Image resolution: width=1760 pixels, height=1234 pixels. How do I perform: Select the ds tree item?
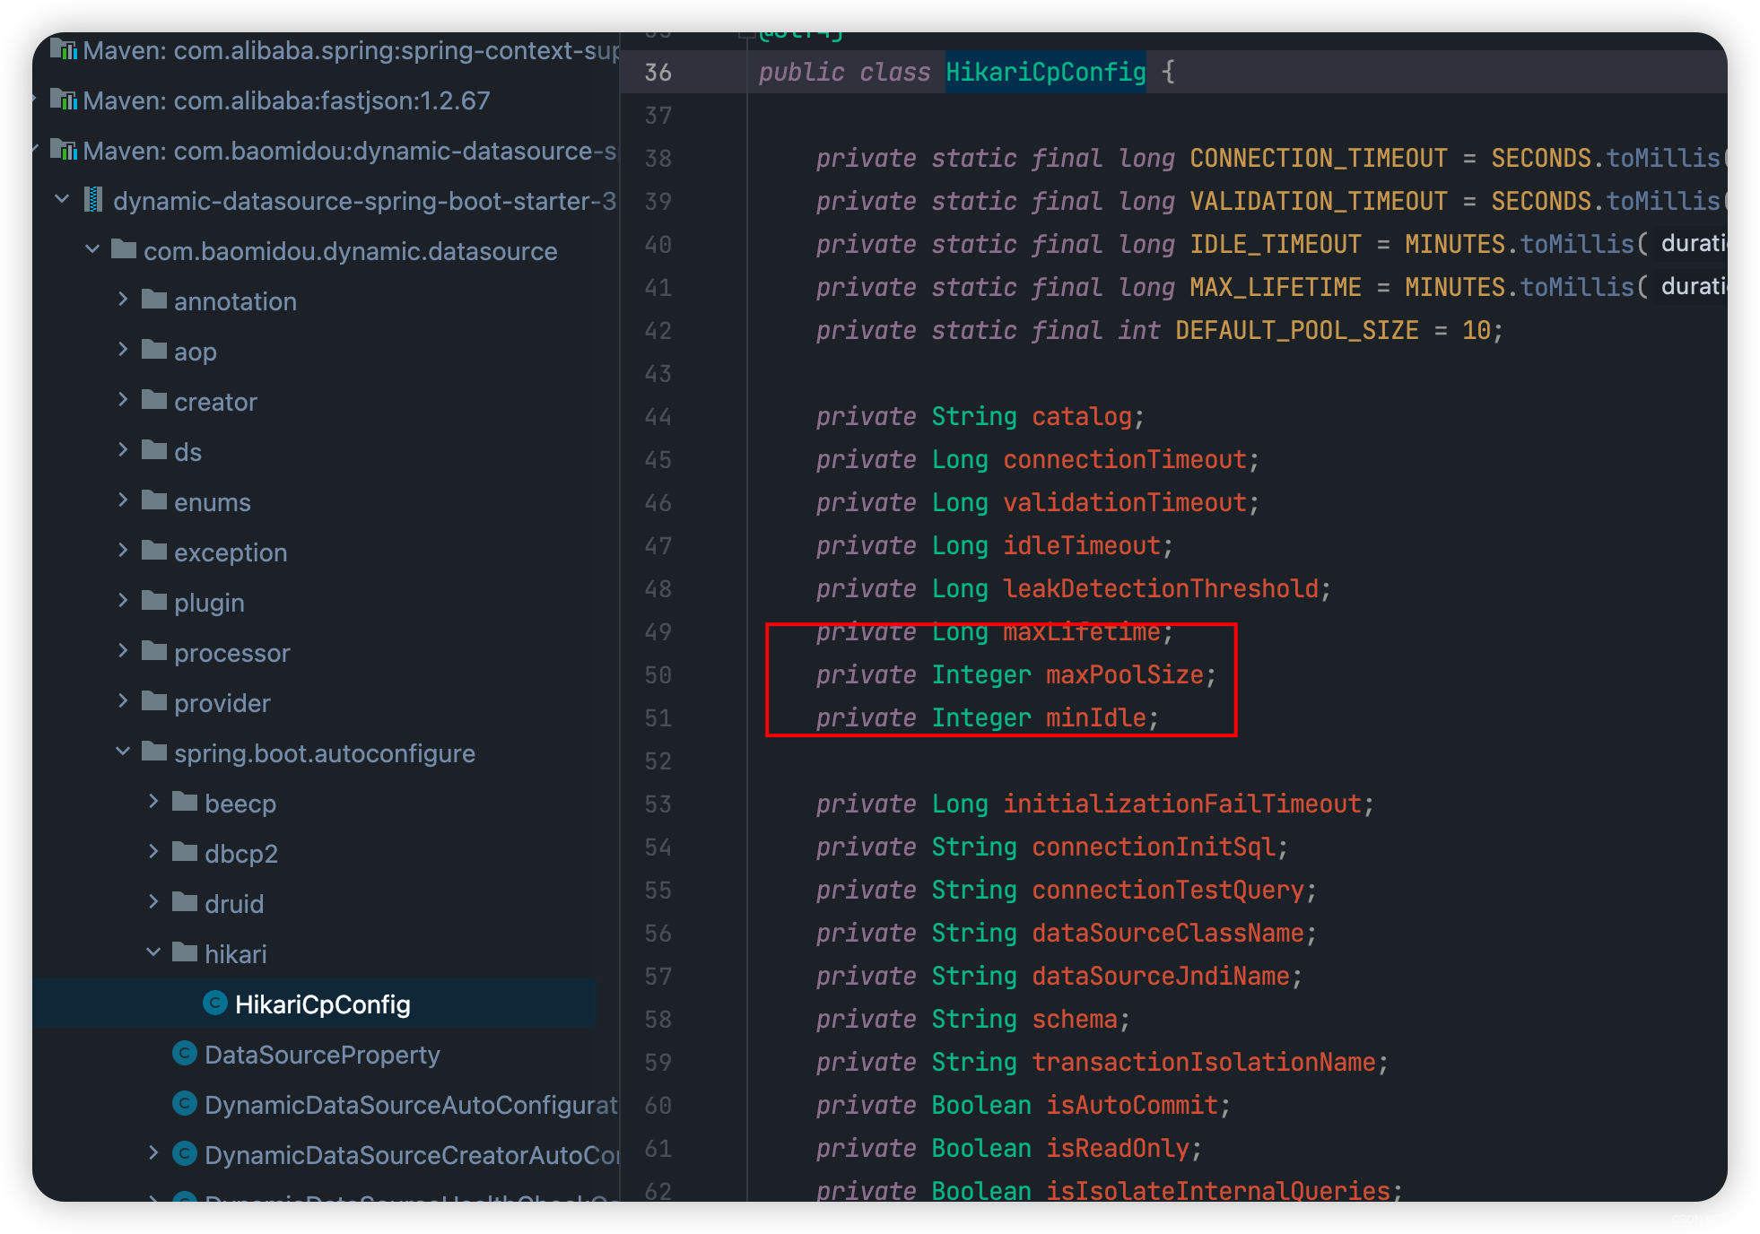(187, 452)
